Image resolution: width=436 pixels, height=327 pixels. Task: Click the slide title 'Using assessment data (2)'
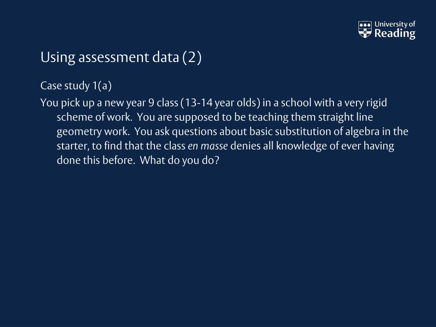tap(121, 57)
